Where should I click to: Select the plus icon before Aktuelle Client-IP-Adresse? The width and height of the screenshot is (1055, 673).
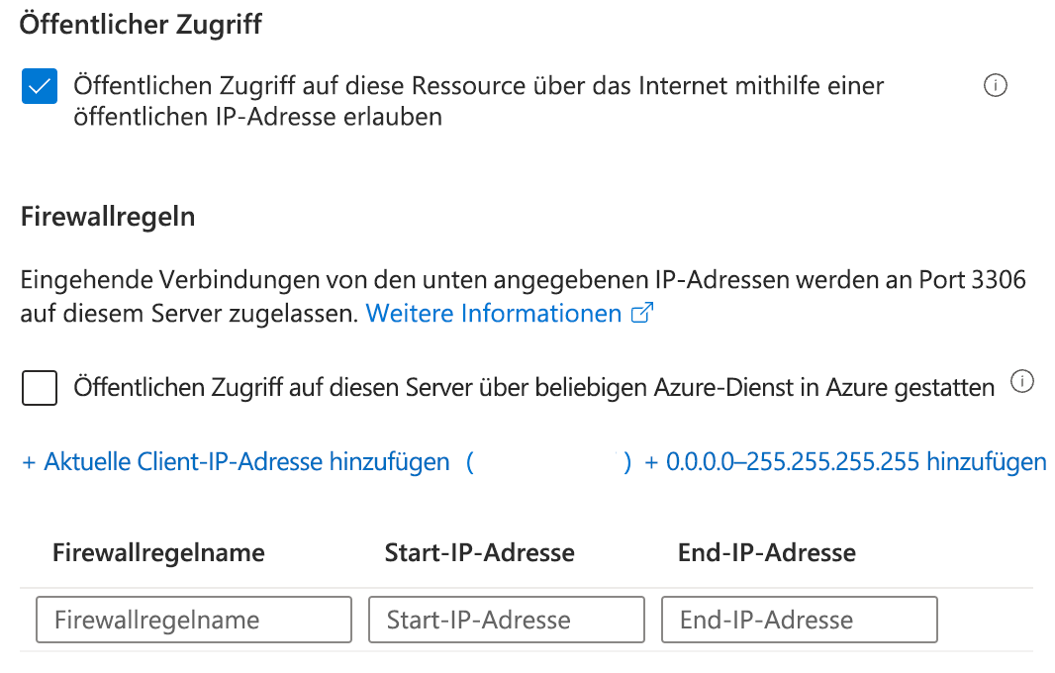(28, 461)
